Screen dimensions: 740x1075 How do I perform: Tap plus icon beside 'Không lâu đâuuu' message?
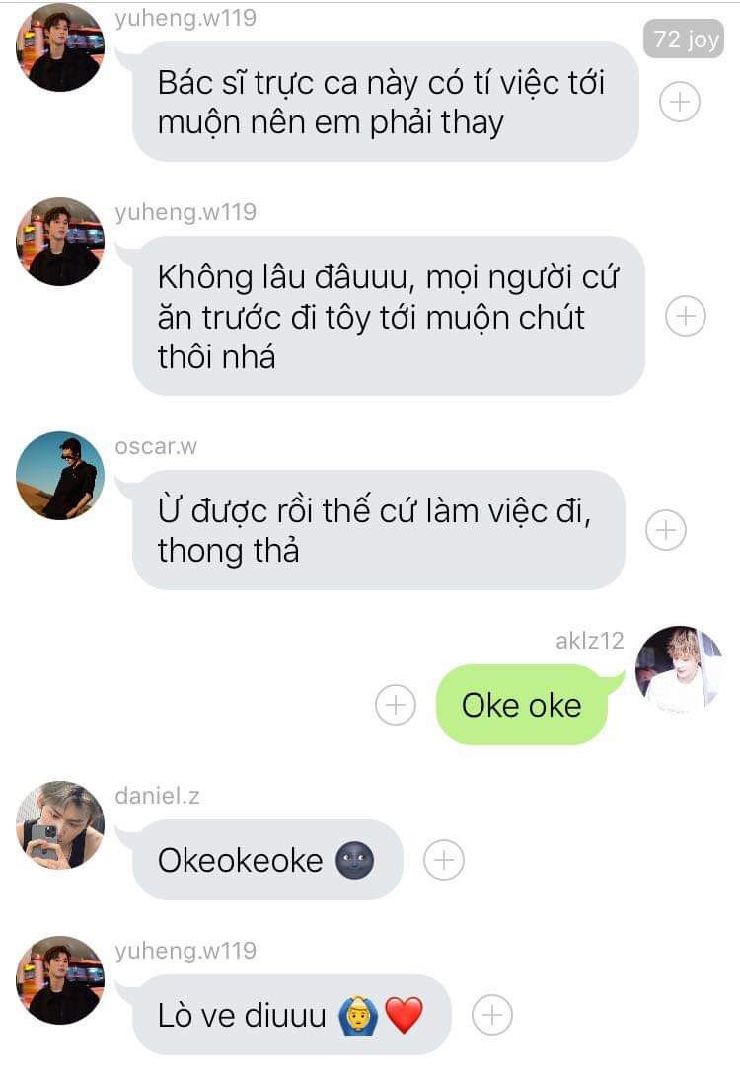(685, 316)
